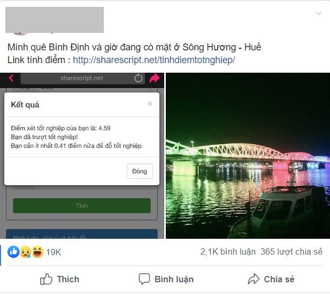This screenshot has height=295, width=330.
Task: Open the Tràng Tiền bridge night photo
Action: pos(248,155)
